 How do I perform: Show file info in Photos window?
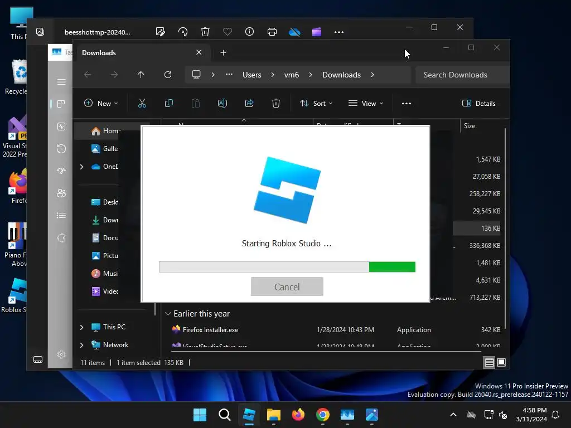tap(249, 32)
